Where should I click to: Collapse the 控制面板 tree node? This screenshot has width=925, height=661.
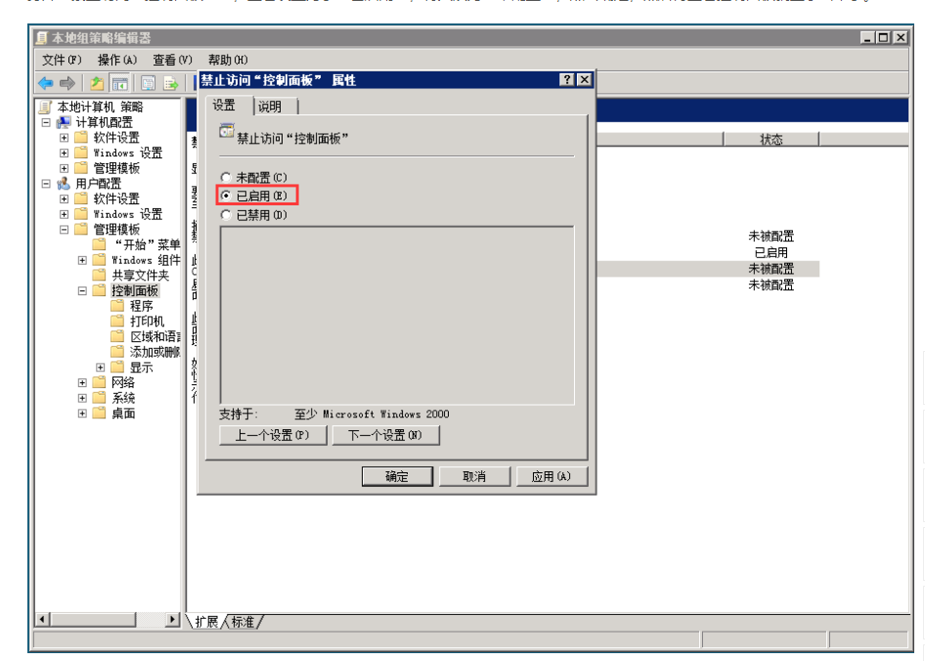coord(83,291)
